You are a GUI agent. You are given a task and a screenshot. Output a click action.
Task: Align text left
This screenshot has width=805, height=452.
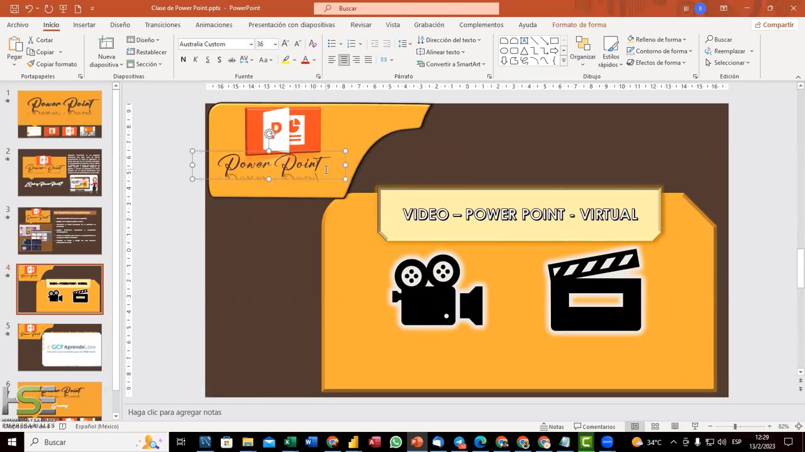[x=331, y=60]
